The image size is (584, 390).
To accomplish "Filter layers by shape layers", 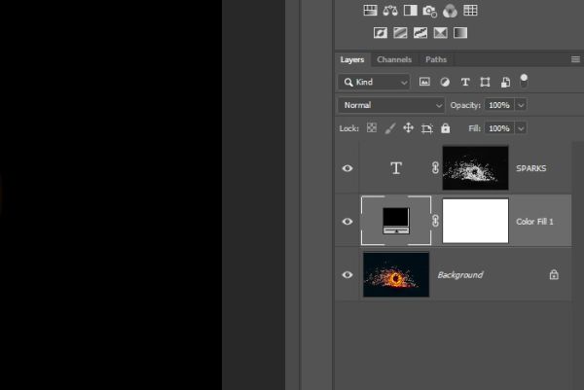I will 485,82.
